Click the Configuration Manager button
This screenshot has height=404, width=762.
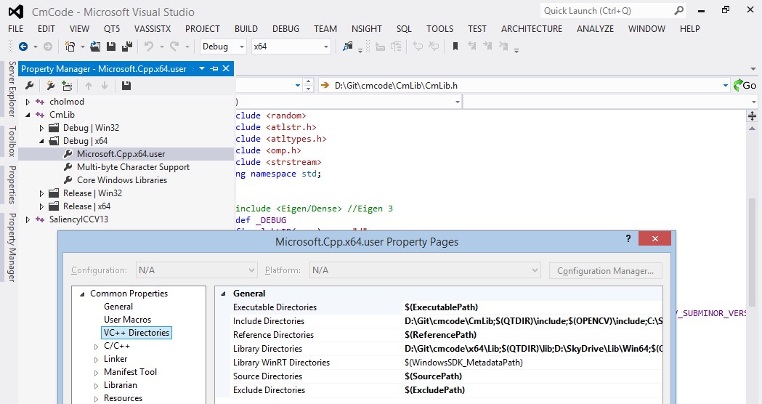(x=605, y=270)
